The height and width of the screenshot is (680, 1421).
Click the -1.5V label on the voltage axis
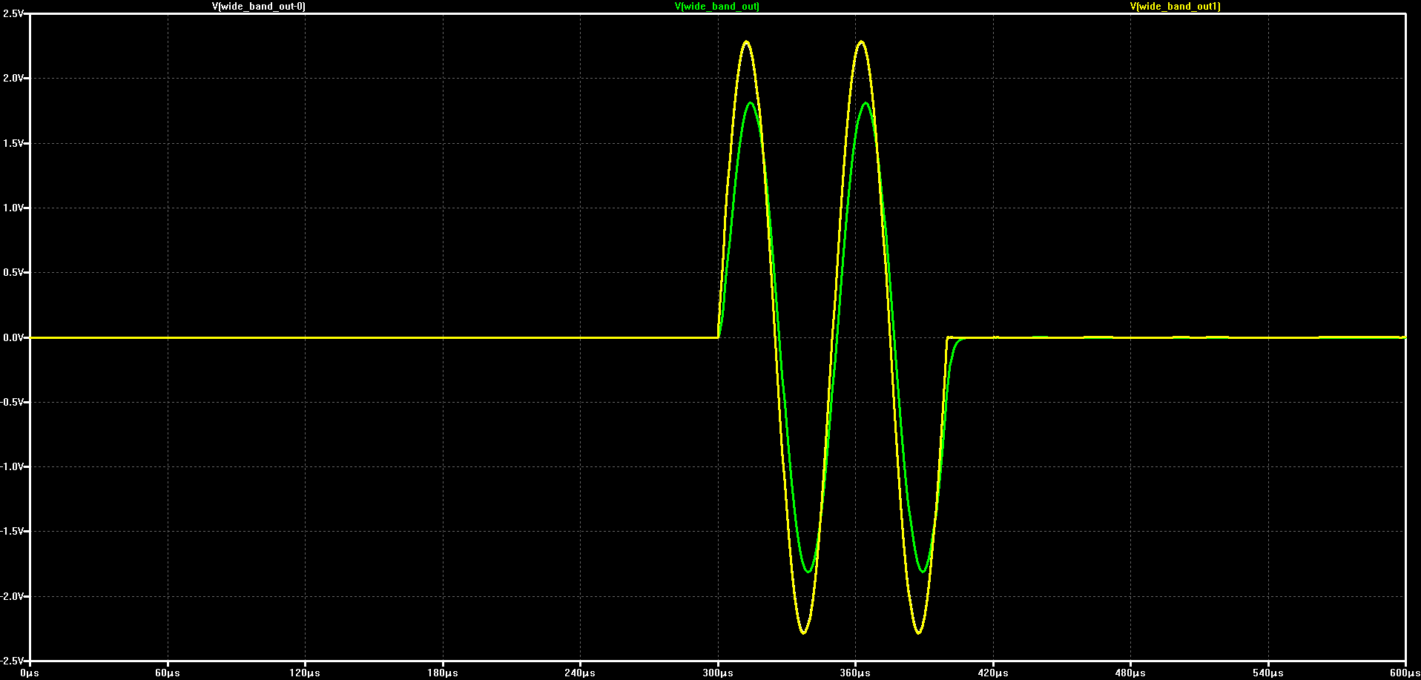[12, 532]
